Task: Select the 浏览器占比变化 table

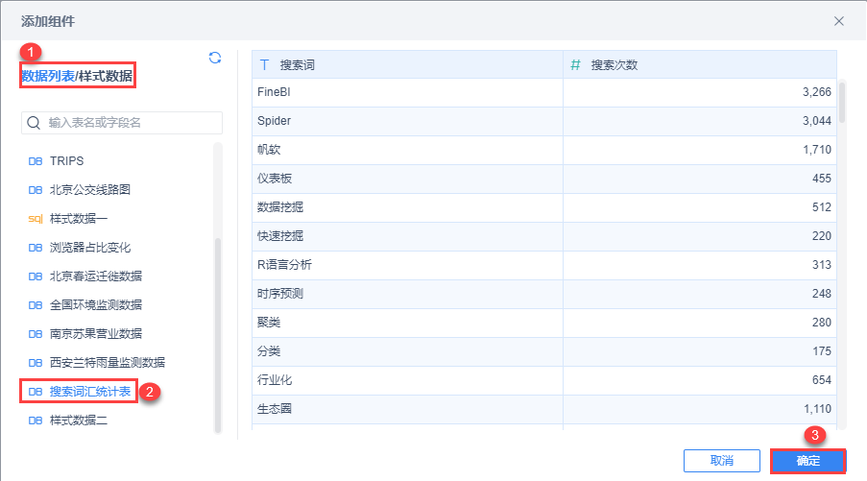Action: click(89, 248)
